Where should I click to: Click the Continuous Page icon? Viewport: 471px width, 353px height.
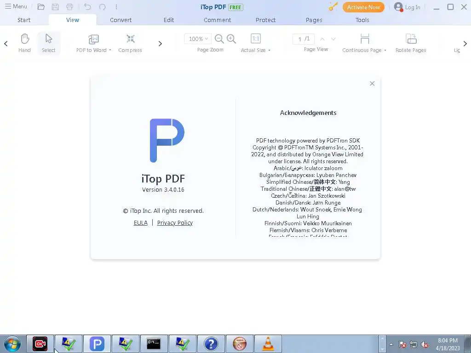point(365,39)
